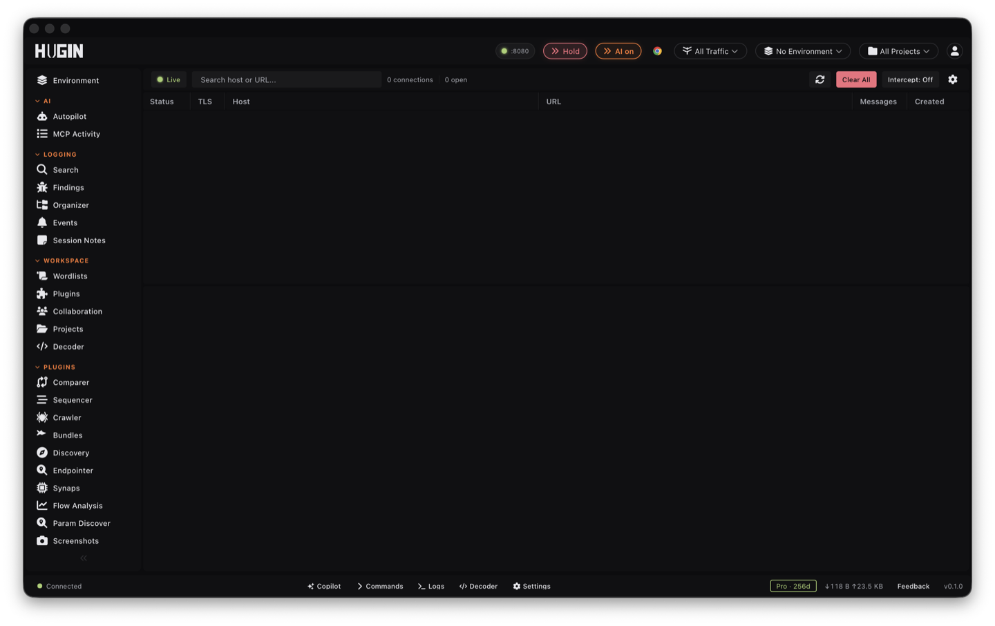This screenshot has height=626, width=995.
Task: Click the refresh connections icon
Action: pos(820,79)
